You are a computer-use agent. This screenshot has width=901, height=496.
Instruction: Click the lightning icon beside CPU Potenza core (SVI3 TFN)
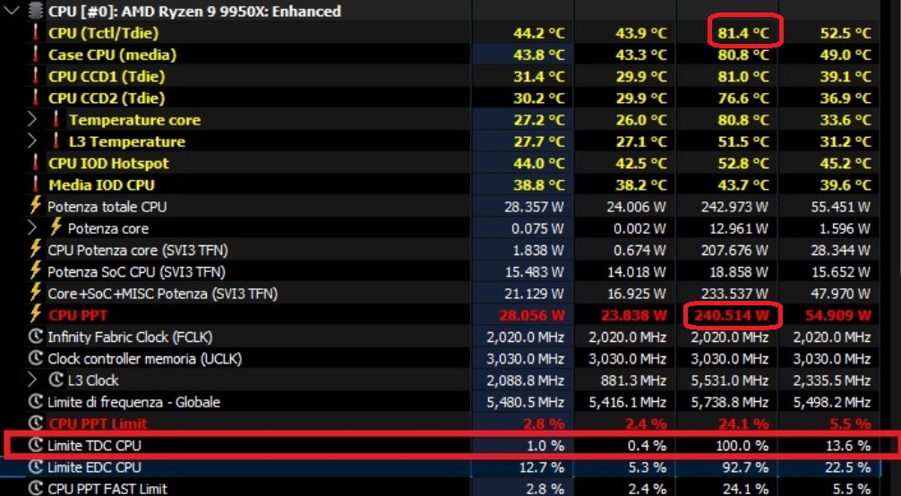click(x=36, y=249)
